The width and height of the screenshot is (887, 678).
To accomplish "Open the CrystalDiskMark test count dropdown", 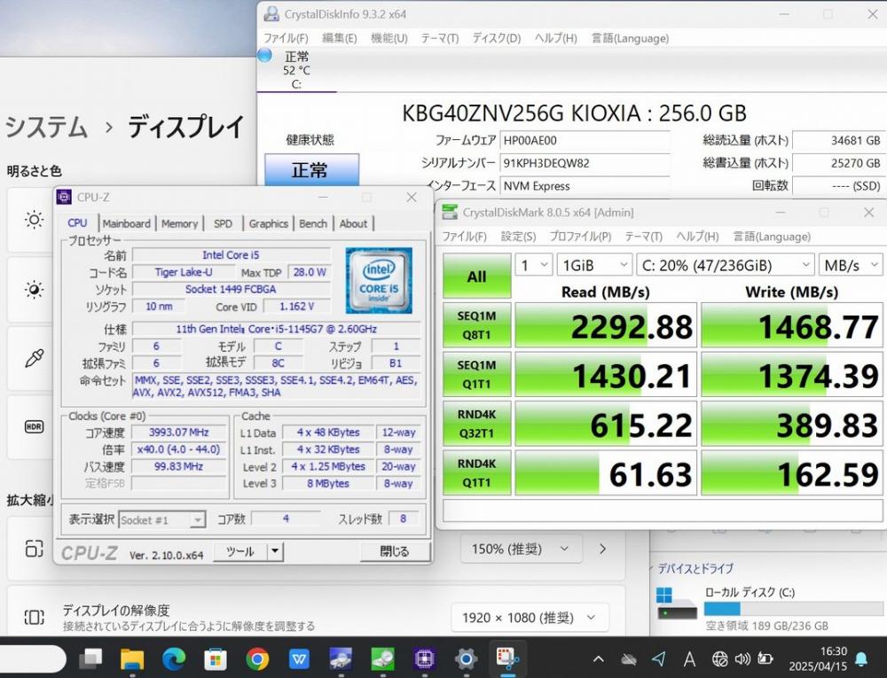I will click(533, 265).
